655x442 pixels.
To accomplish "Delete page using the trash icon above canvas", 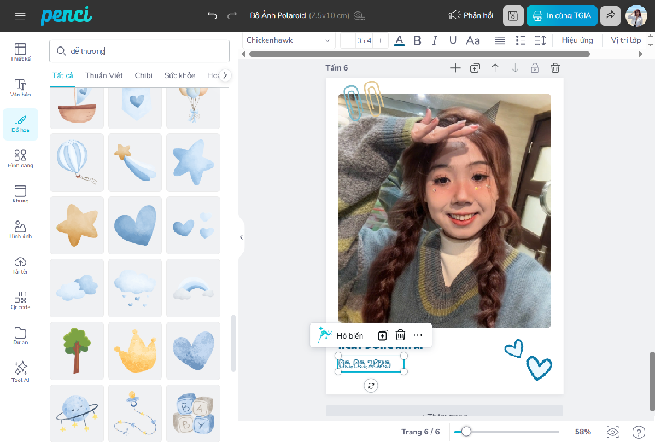I will [555, 68].
